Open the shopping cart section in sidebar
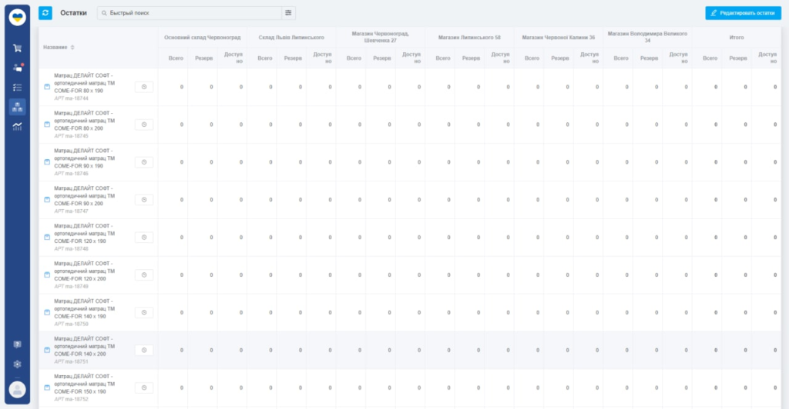The height and width of the screenshot is (409, 789). (17, 48)
